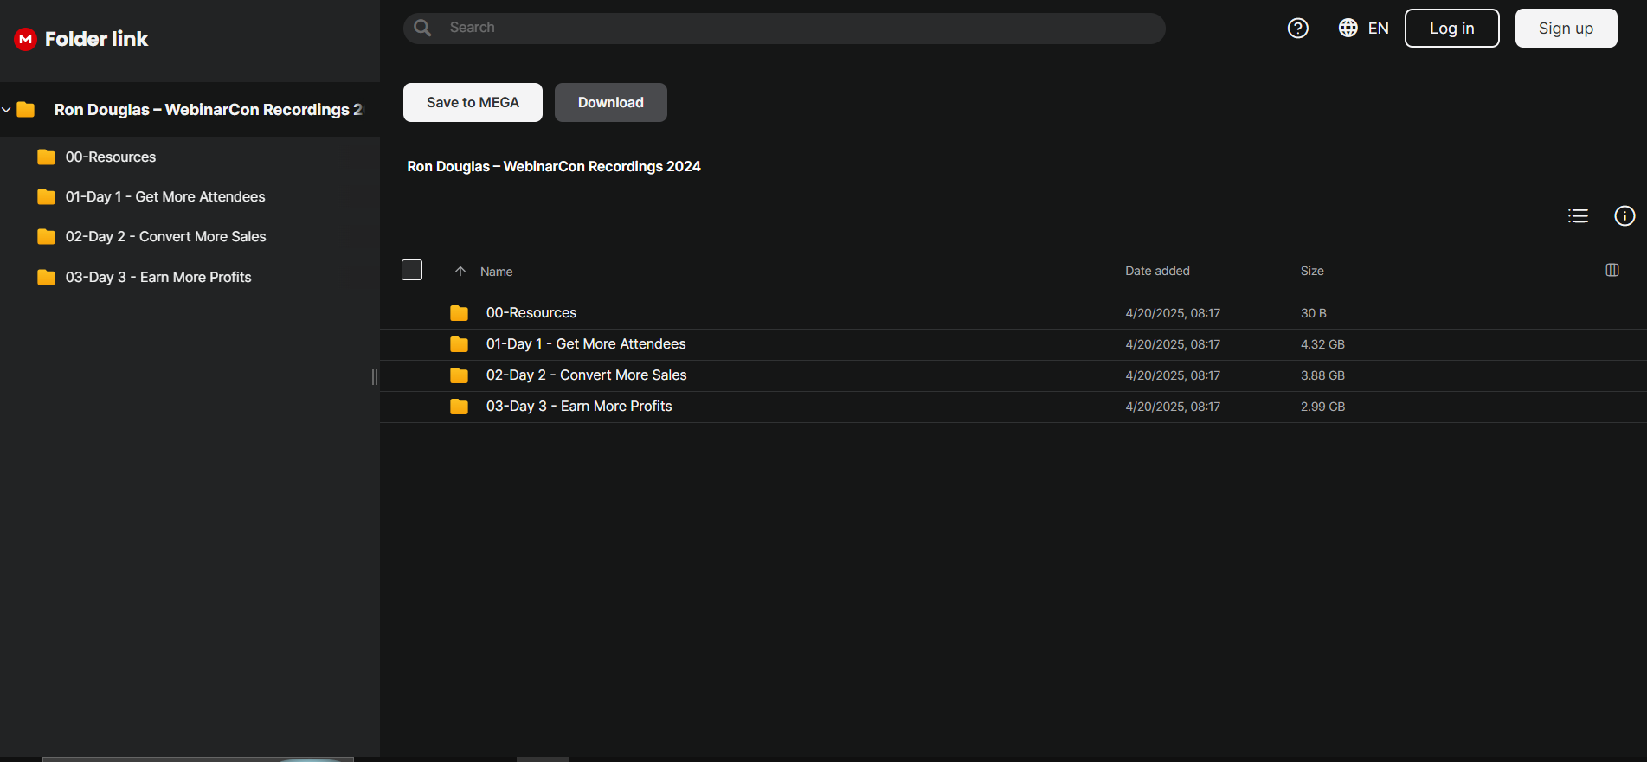Screen dimensions: 1647x762
Task: Click the globe language icon
Action: pyautogui.click(x=1348, y=28)
